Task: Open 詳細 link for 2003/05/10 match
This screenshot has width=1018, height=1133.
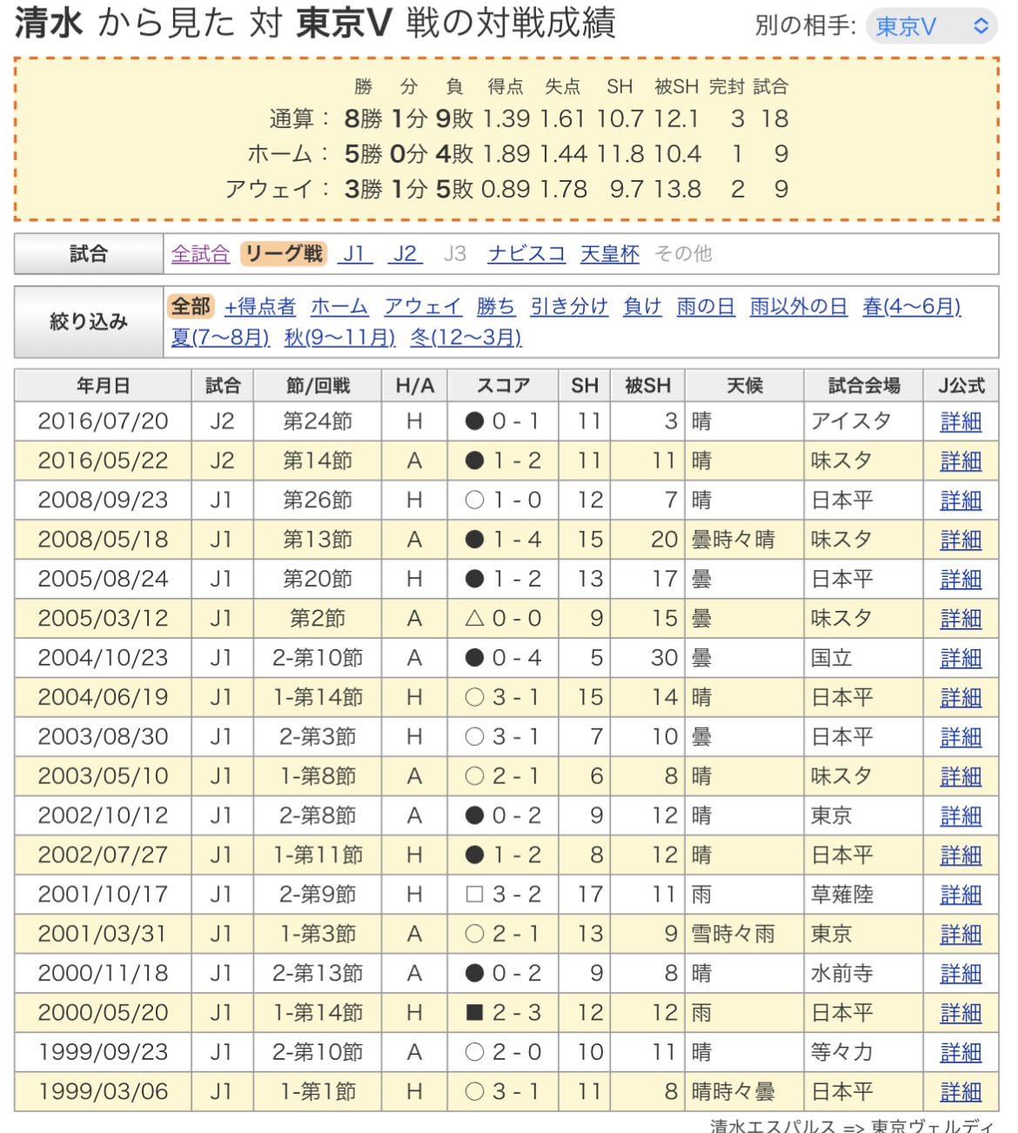Action: click(x=961, y=776)
